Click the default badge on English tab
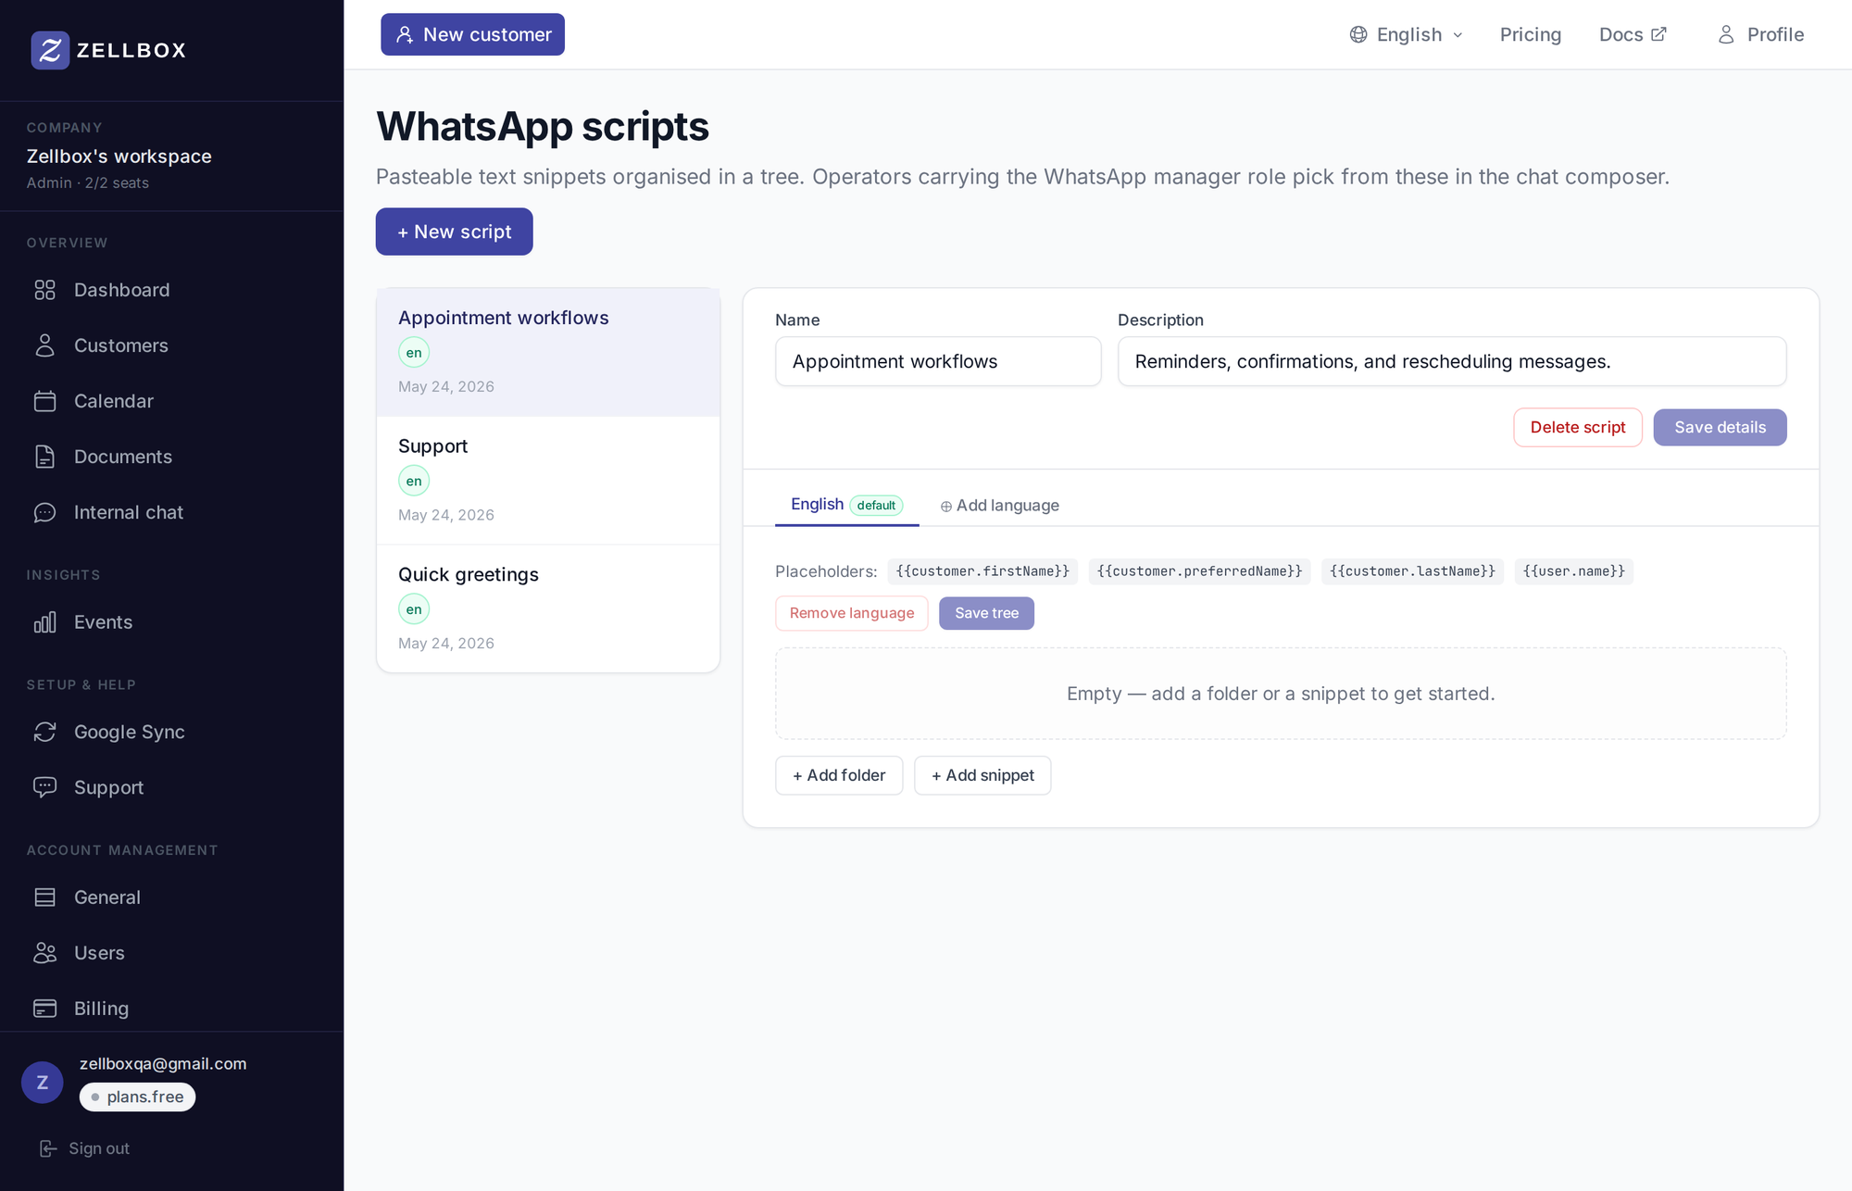 click(876, 506)
